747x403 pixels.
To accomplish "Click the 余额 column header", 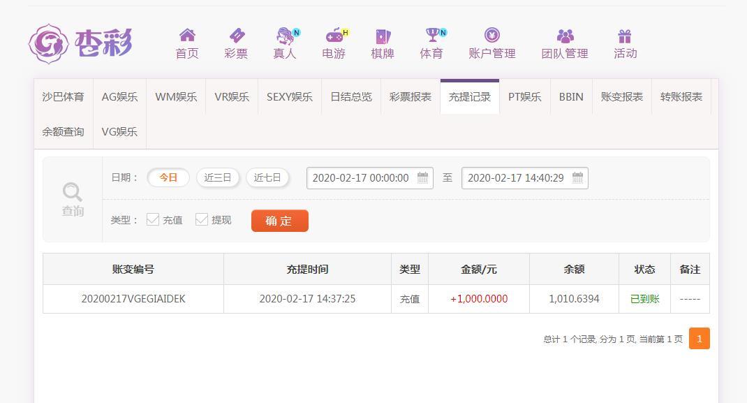I will coord(574,269).
